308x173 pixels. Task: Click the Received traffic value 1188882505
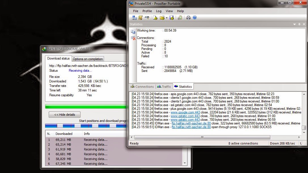coord(173,67)
